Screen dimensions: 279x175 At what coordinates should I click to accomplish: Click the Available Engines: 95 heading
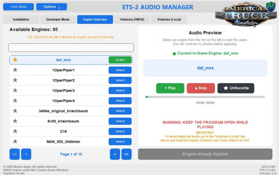coord(34,29)
